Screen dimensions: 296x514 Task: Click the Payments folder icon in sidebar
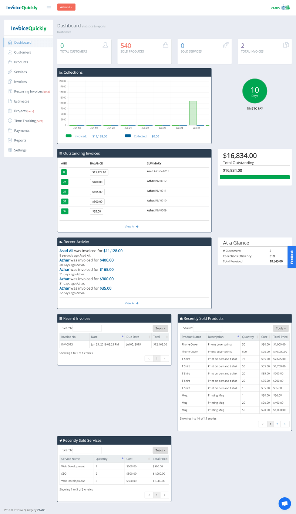pos(10,130)
